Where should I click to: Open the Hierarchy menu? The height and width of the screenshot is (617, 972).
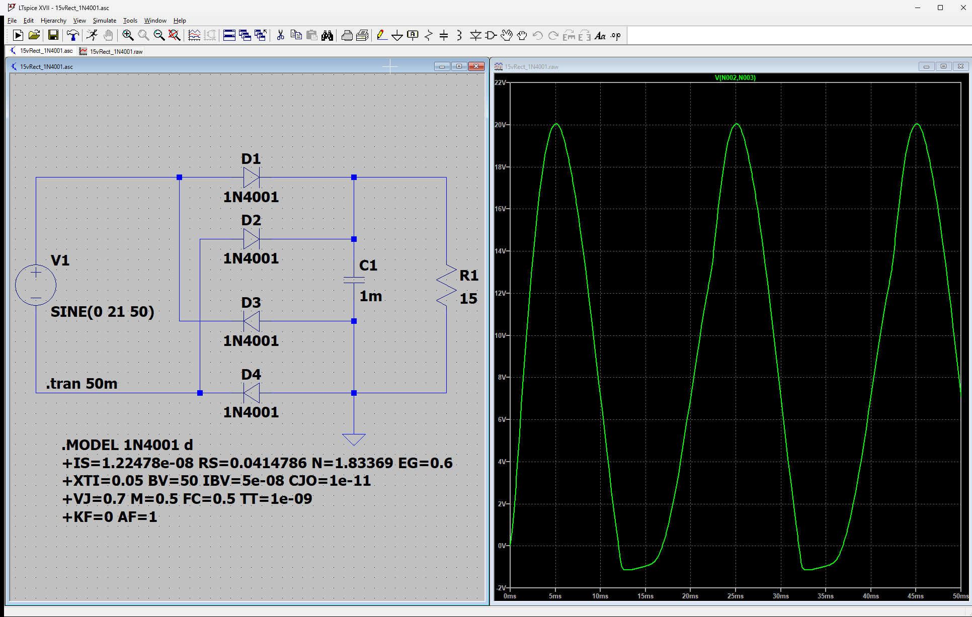(53, 21)
